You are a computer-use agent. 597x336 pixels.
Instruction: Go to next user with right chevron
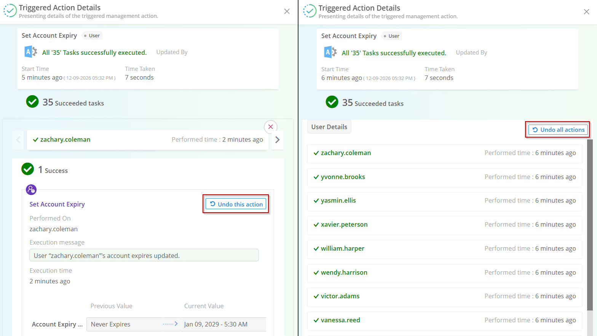278,140
